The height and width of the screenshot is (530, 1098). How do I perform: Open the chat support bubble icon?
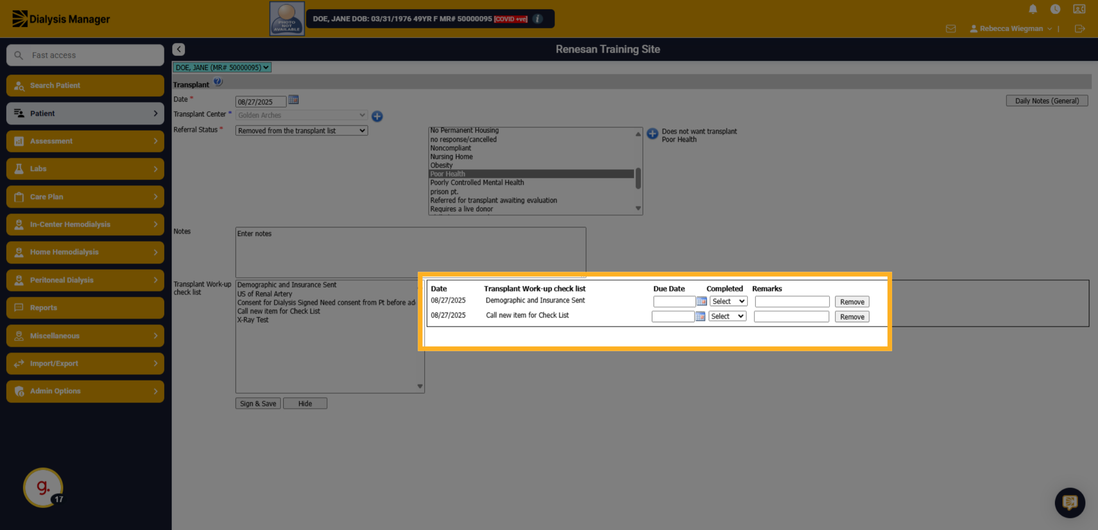pyautogui.click(x=1070, y=503)
